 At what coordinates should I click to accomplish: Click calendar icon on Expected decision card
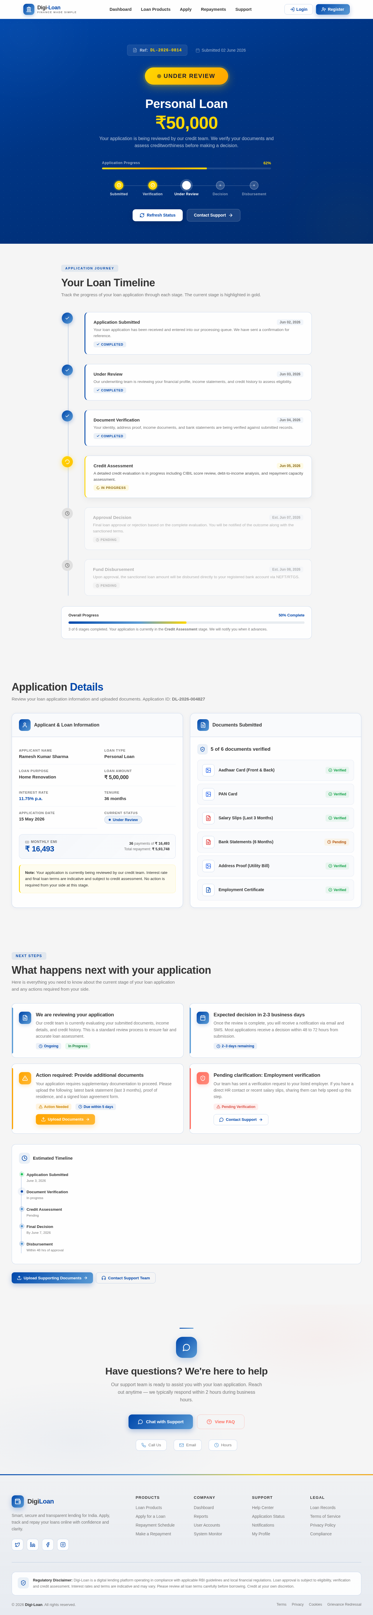point(203,1018)
